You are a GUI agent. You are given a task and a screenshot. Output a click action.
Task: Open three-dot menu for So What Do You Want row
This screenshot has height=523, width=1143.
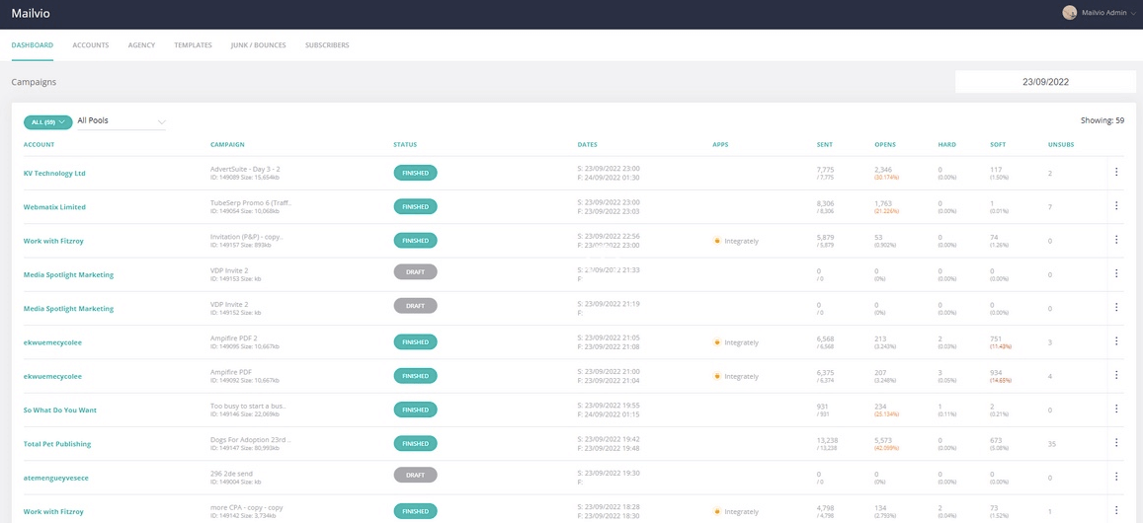(1116, 410)
